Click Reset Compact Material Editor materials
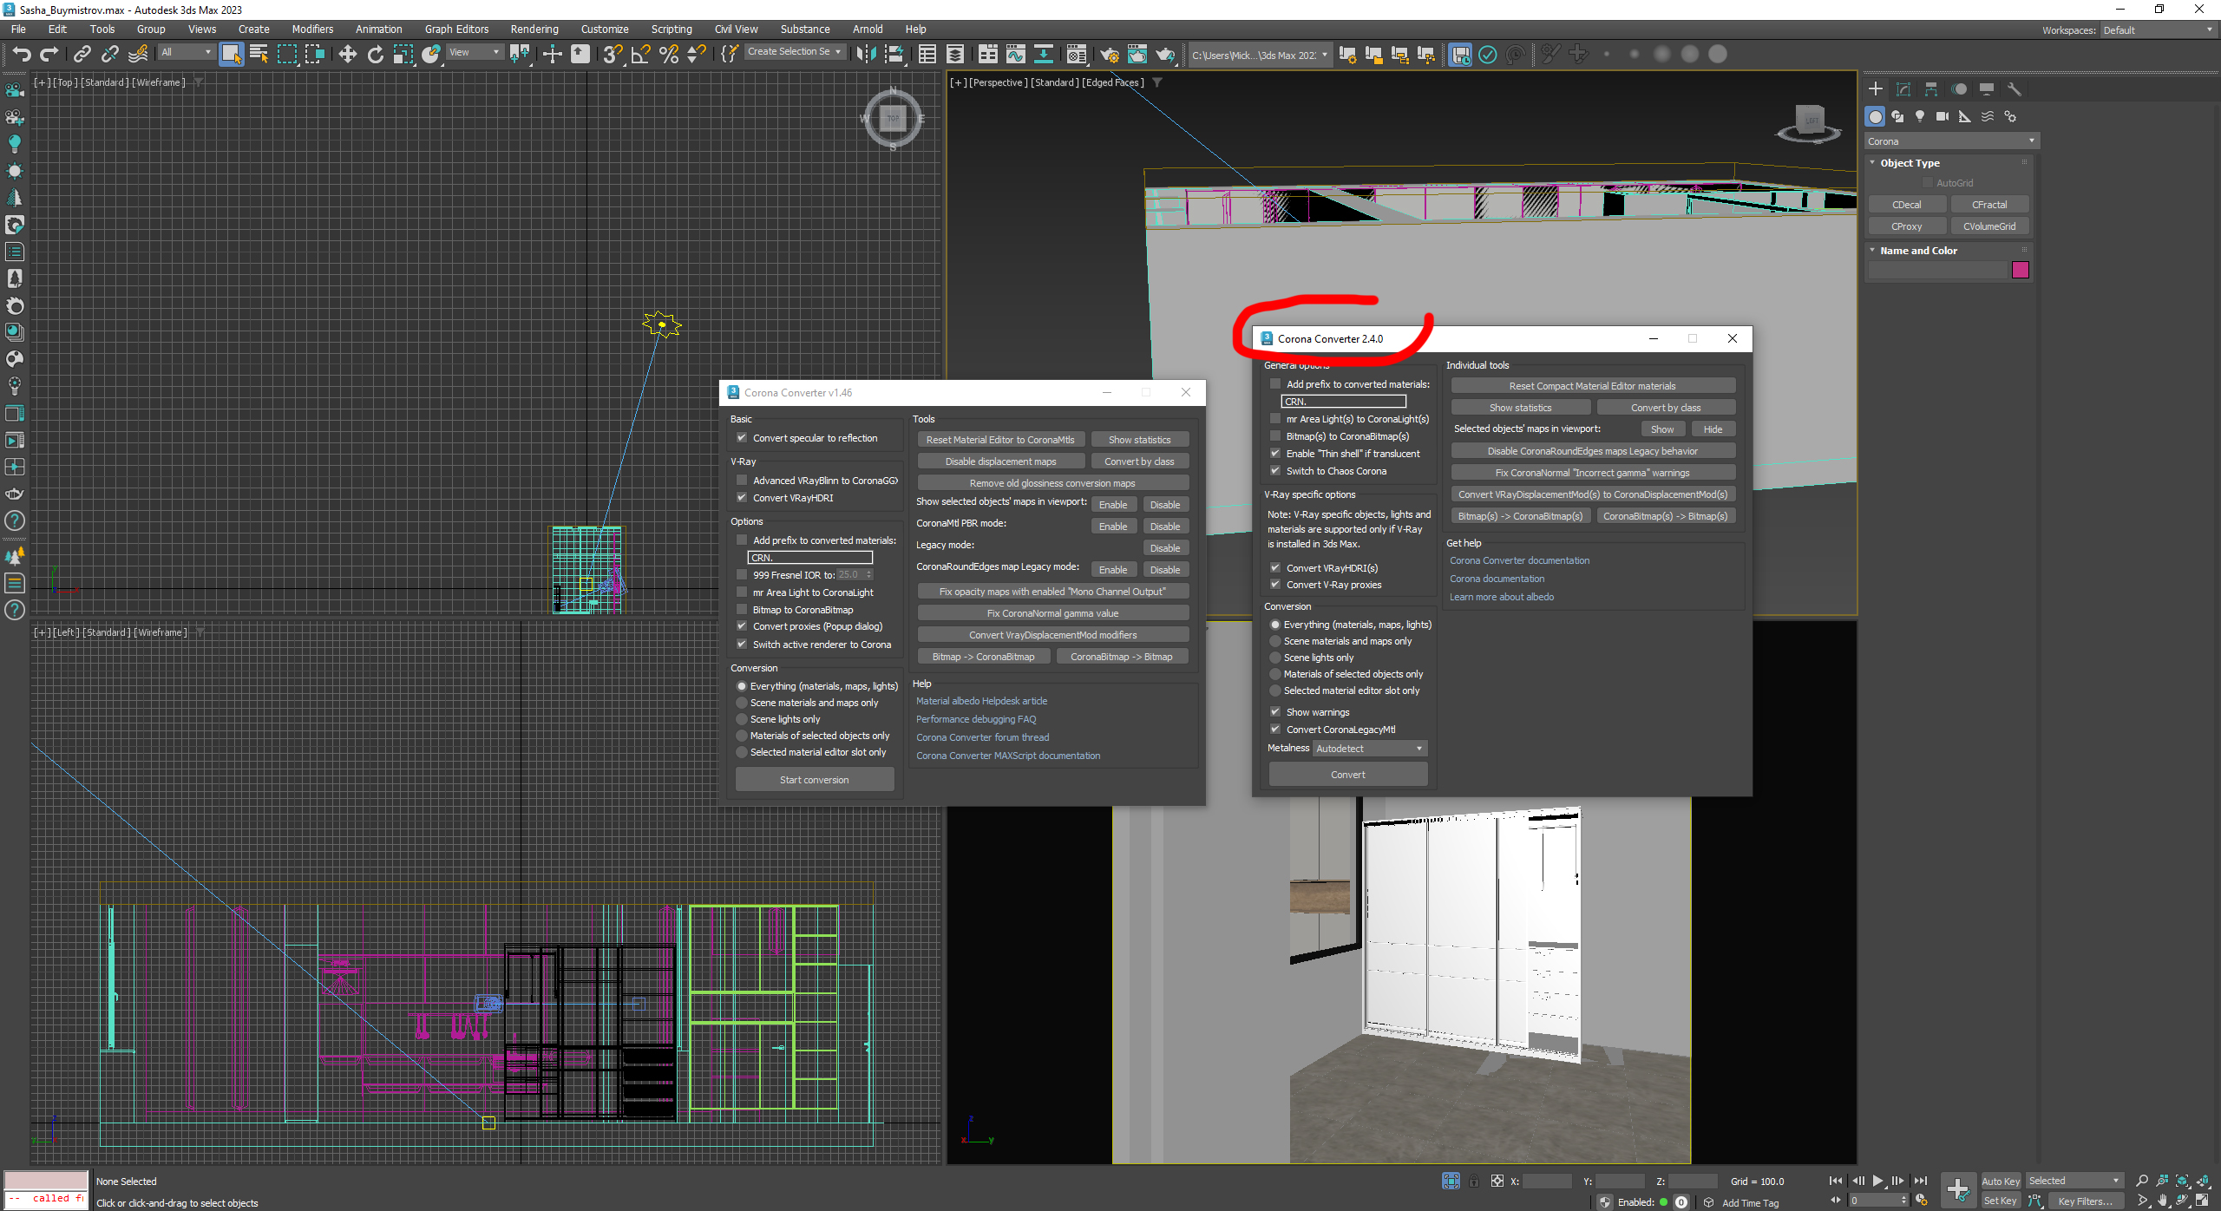This screenshot has width=2221, height=1211. click(x=1592, y=386)
